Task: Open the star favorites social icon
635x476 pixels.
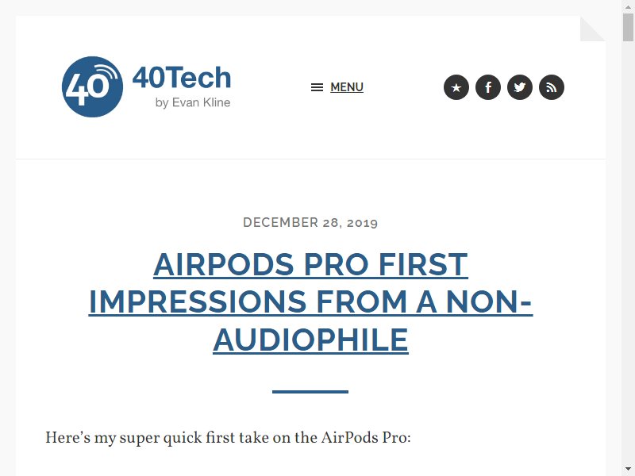Action: point(456,87)
